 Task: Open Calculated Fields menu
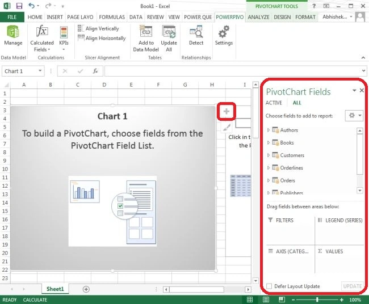pos(42,39)
